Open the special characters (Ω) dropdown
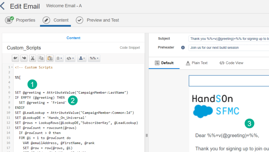 click(59, 58)
